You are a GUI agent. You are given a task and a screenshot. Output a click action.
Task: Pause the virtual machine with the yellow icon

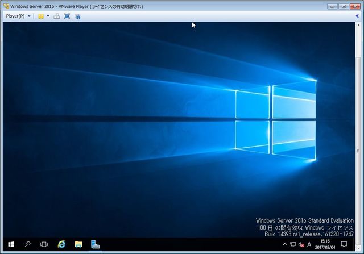[x=41, y=16]
